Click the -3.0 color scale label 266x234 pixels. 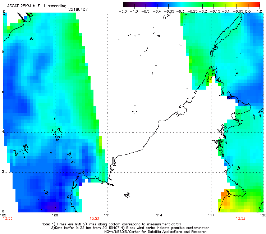123,12
